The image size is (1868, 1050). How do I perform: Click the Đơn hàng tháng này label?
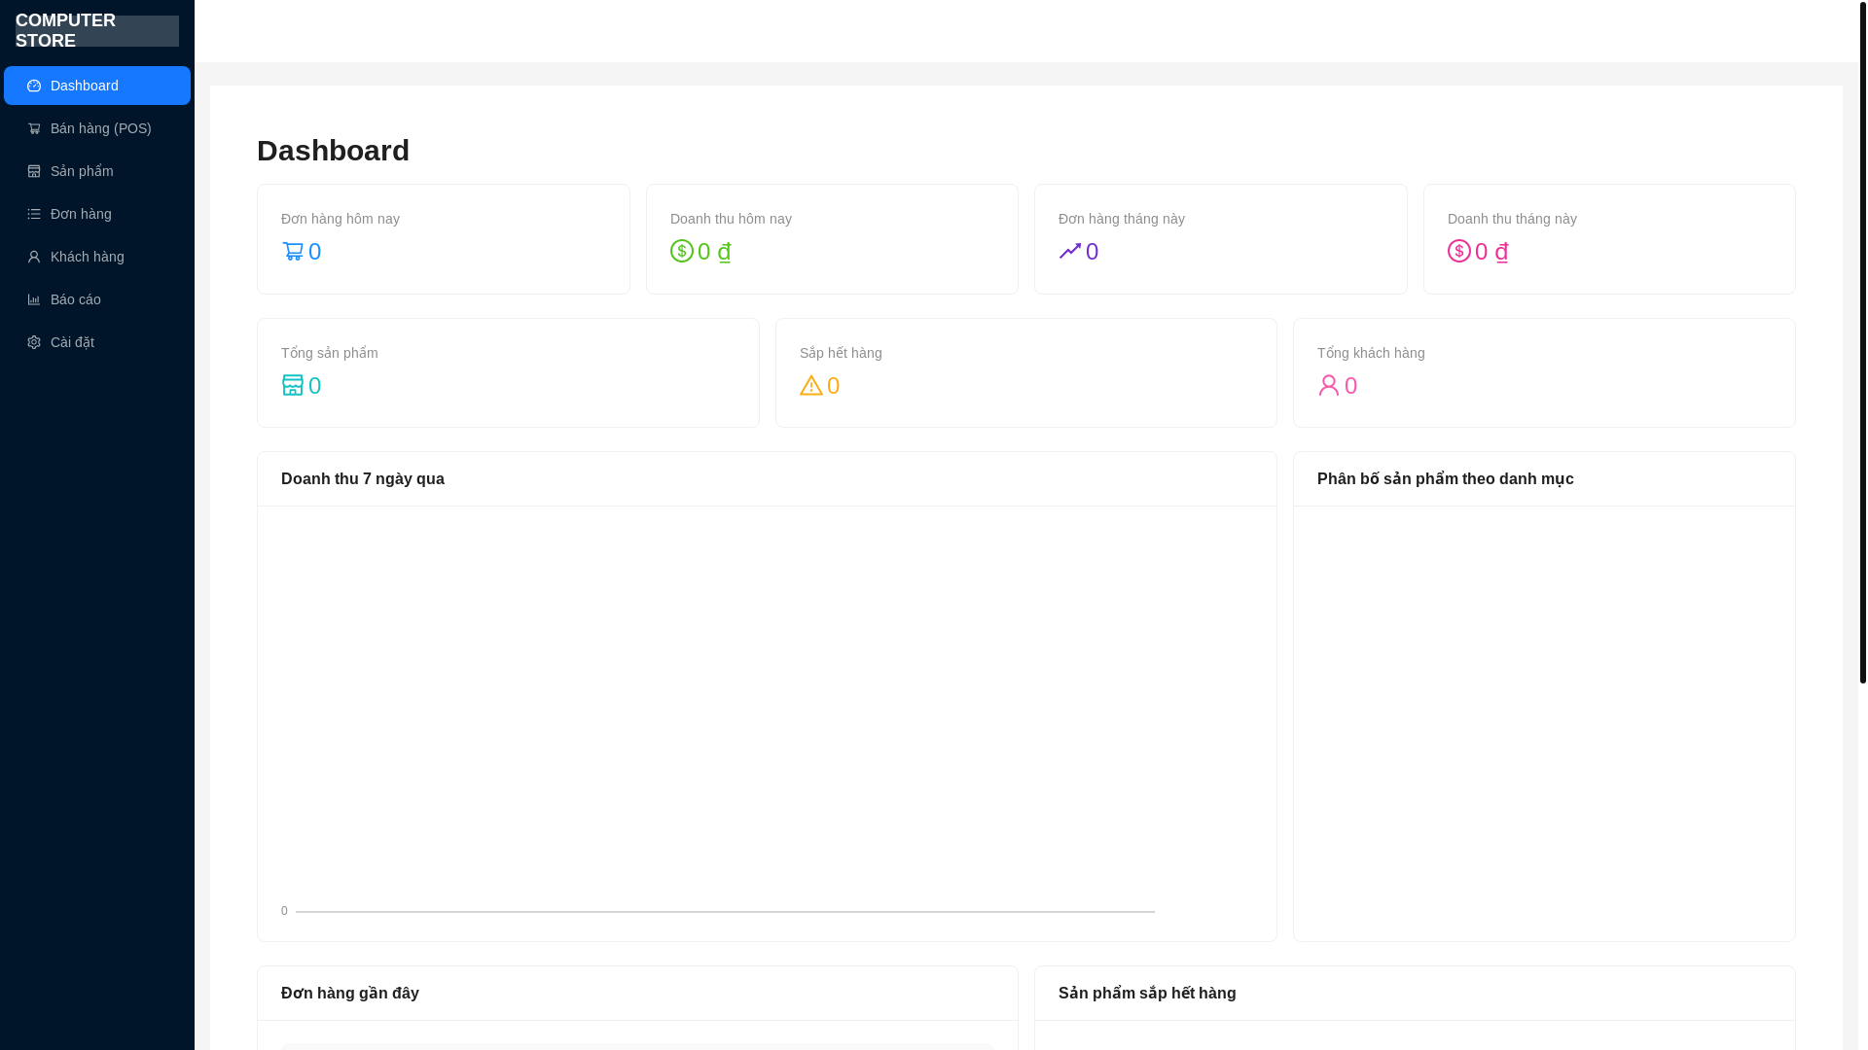pyautogui.click(x=1122, y=219)
